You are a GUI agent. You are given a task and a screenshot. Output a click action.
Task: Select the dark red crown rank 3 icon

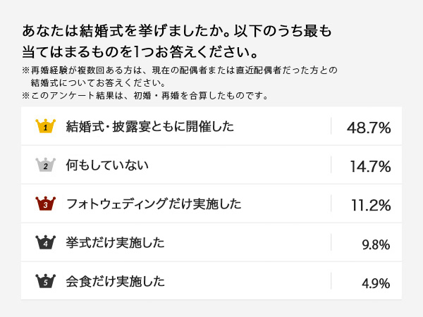point(45,204)
